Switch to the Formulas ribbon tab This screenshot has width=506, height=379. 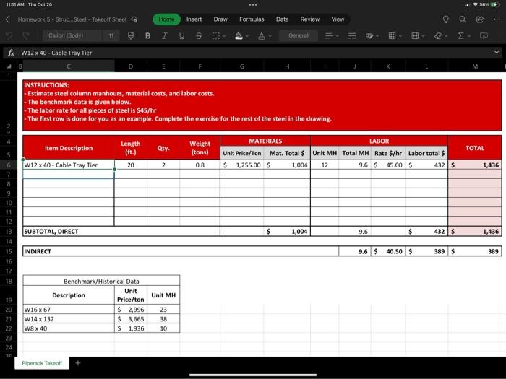[x=252, y=19]
